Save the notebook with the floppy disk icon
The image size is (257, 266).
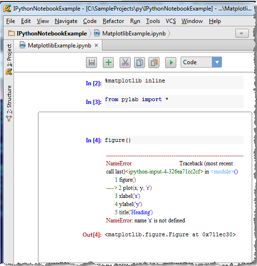click(x=91, y=62)
